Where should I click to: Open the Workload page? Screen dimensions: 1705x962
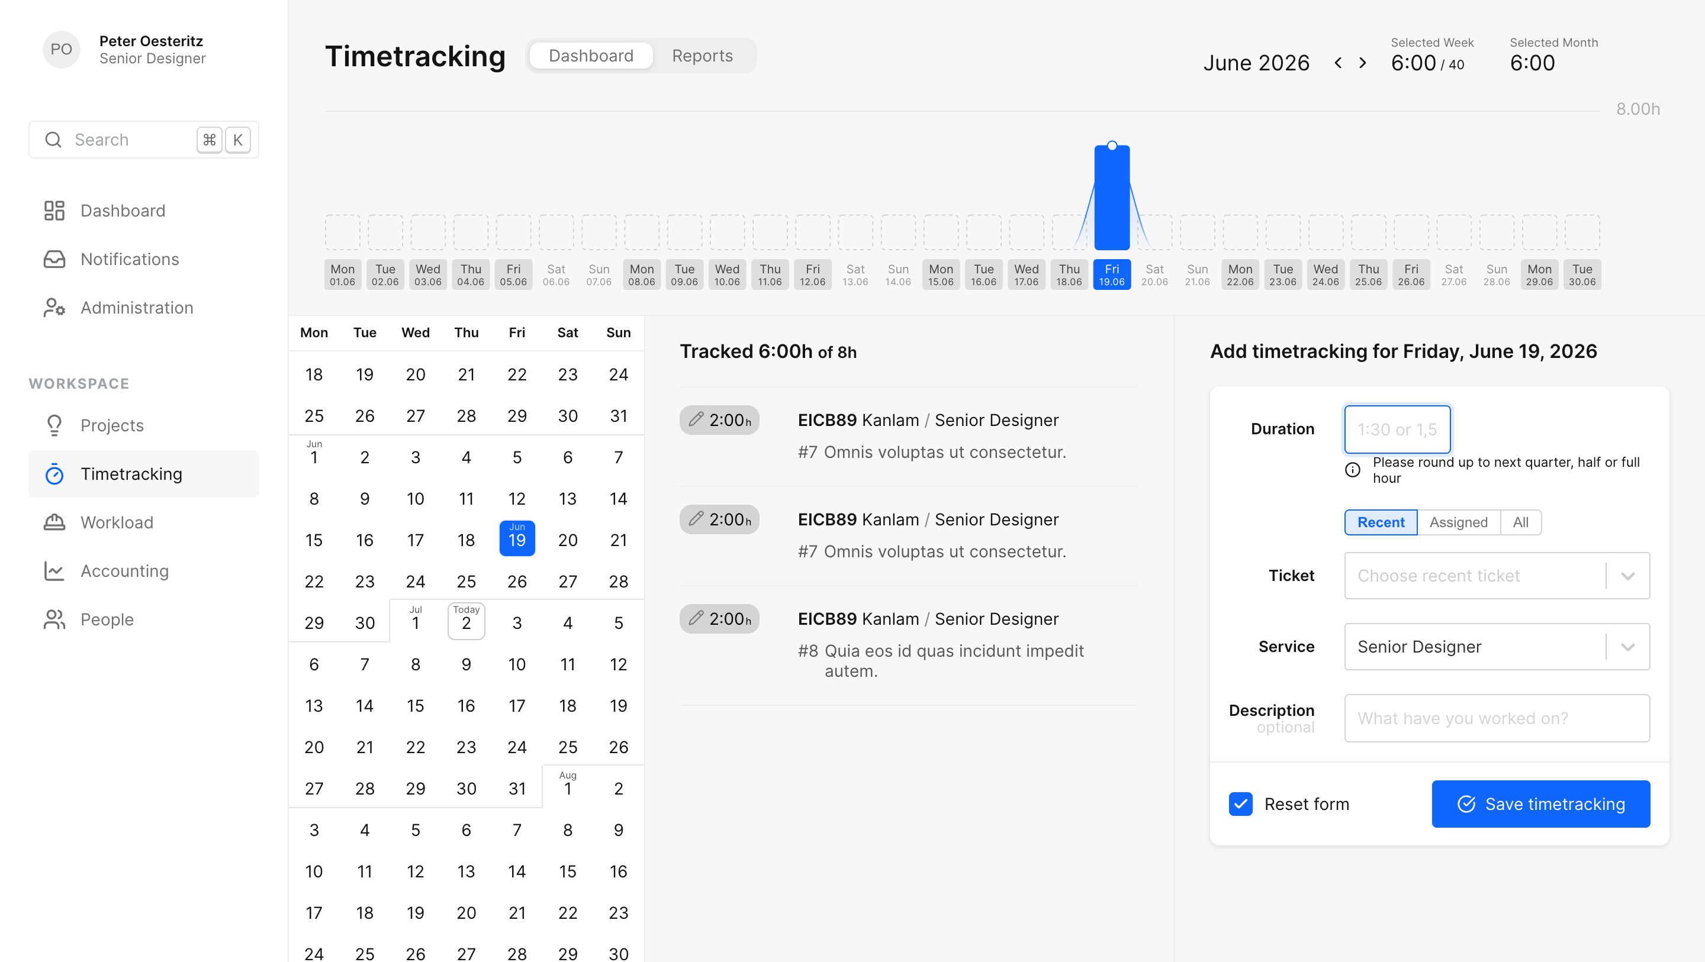point(144,522)
